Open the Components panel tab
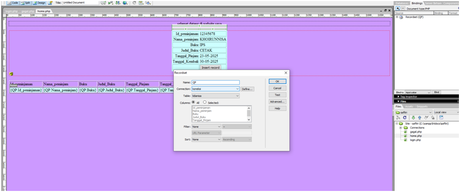 [451, 3]
